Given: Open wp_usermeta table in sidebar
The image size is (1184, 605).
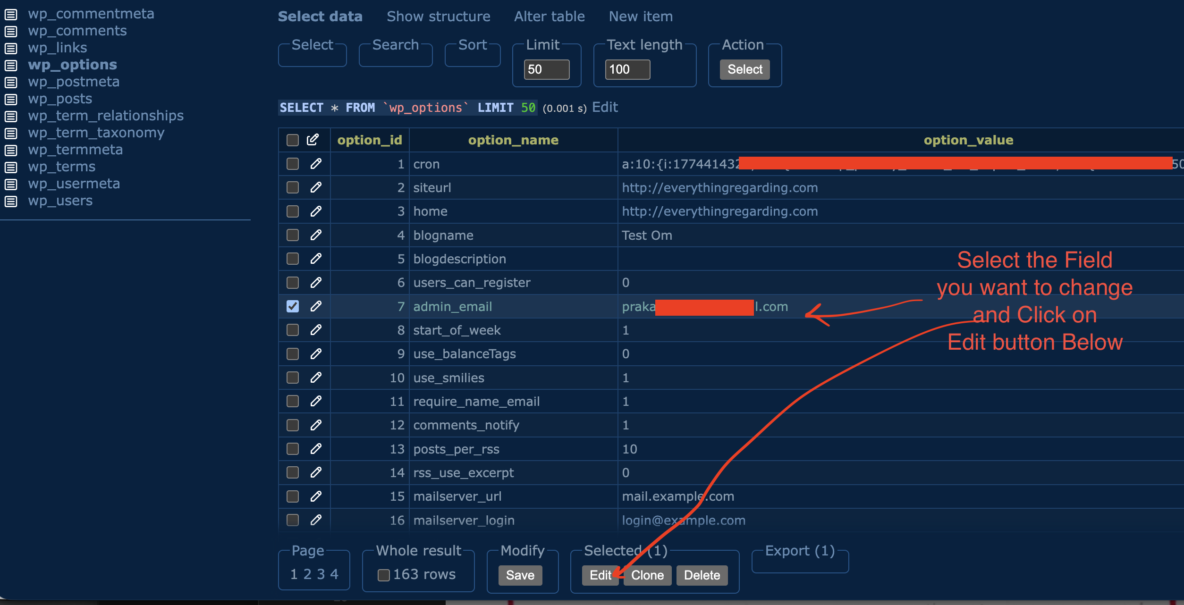Looking at the screenshot, I should click(74, 184).
